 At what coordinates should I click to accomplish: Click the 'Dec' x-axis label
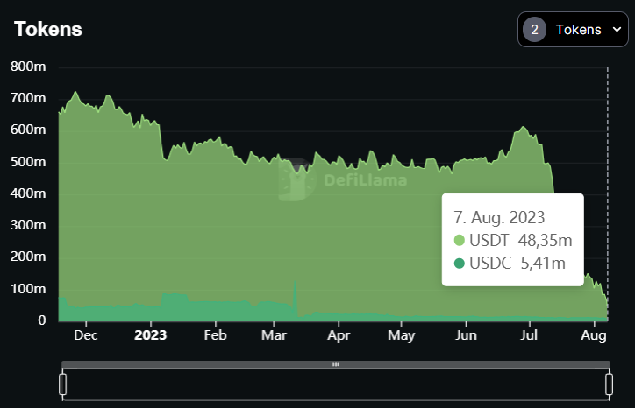point(85,335)
